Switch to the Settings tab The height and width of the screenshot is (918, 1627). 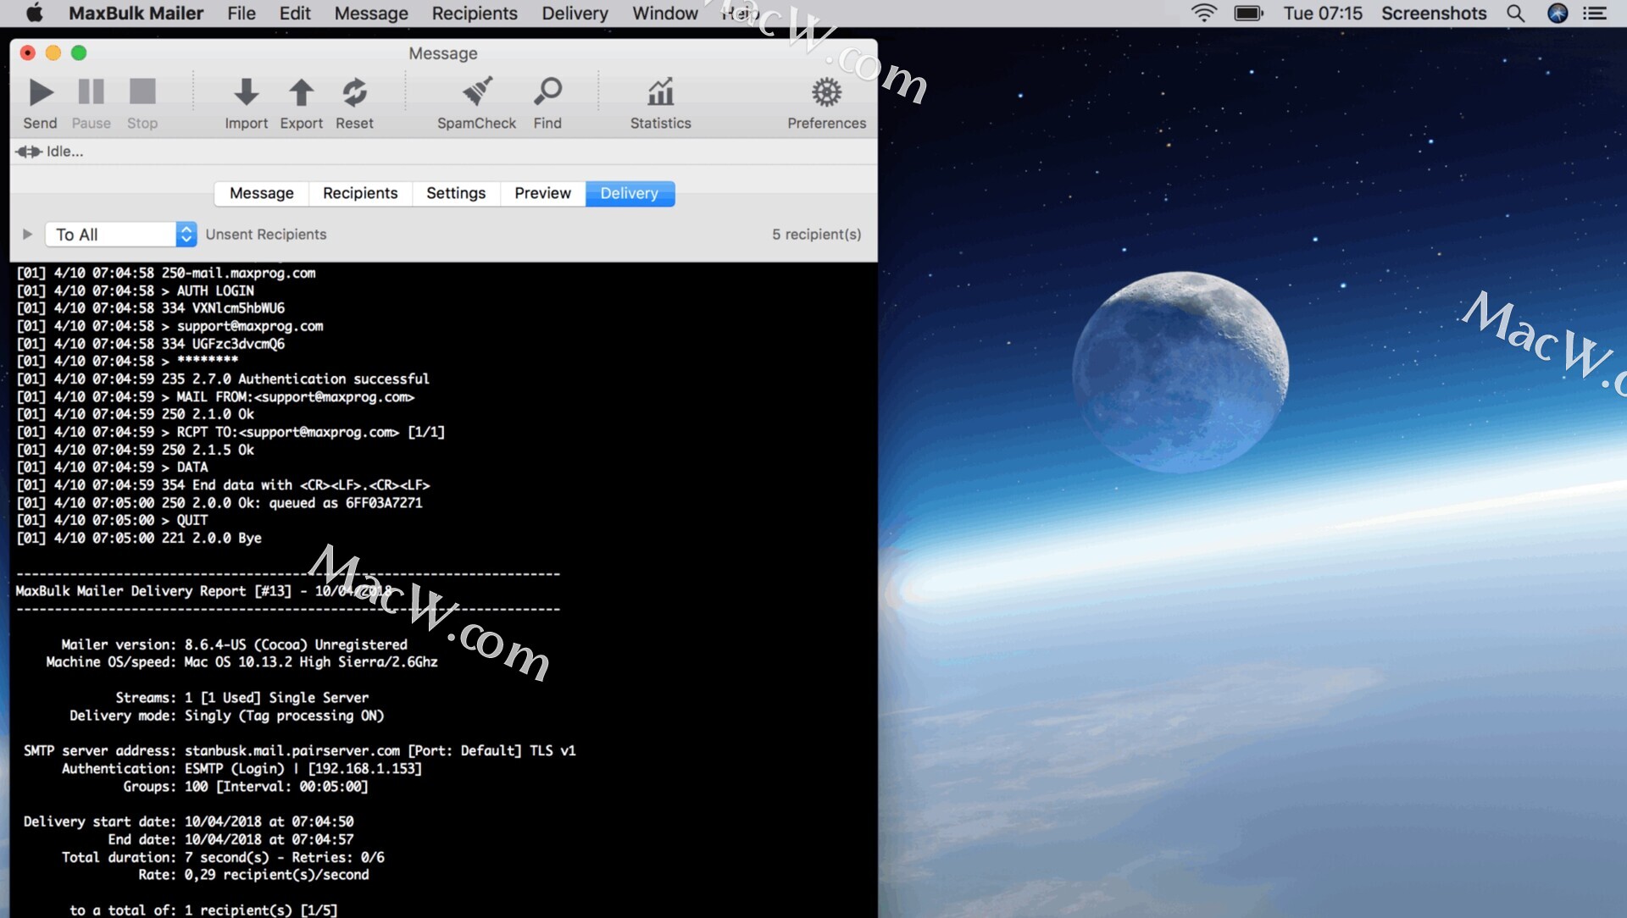click(456, 193)
